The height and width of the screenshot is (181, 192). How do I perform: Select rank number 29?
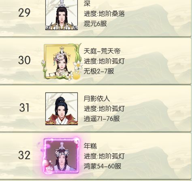pos(24,13)
